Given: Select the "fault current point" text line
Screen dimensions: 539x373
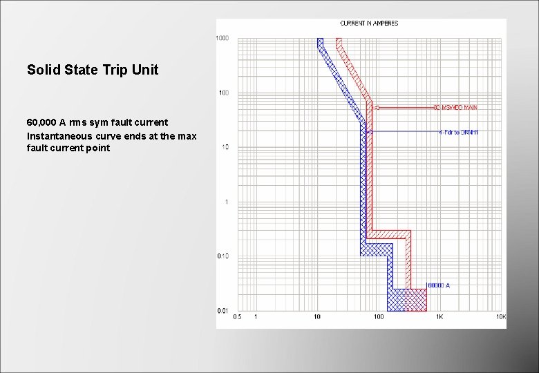Looking at the screenshot, I should (68, 148).
